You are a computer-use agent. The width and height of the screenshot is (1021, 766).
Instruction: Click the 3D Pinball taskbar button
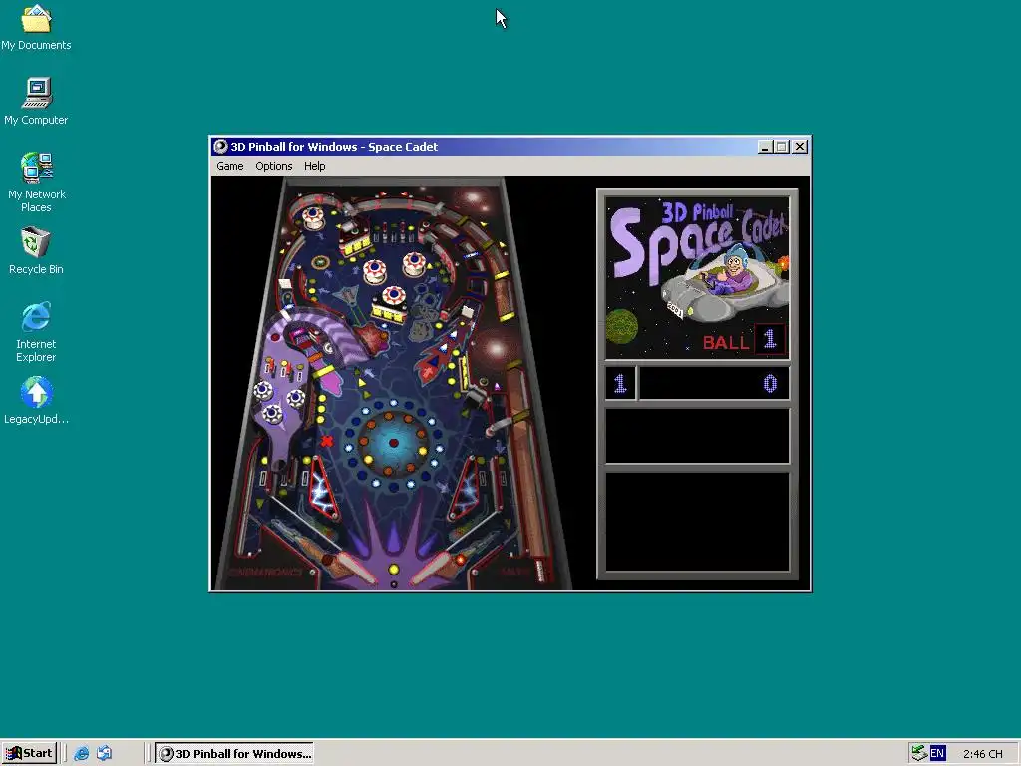click(x=234, y=754)
